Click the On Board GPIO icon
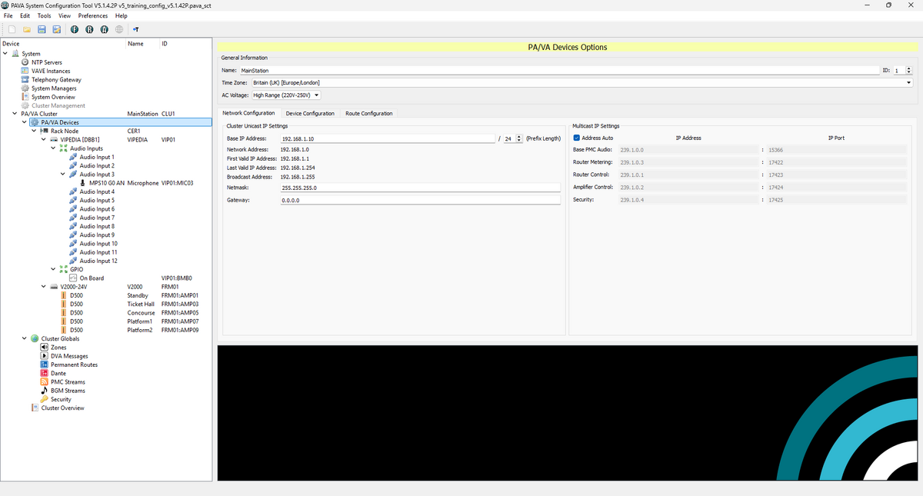 pos(73,278)
